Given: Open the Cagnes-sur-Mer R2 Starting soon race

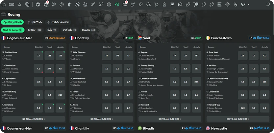Looking at the screenshot, I should (x=34, y=38).
